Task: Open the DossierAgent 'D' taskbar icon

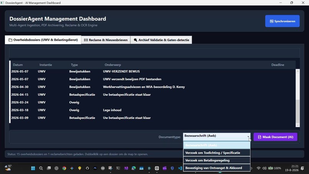Action: tap(149, 168)
